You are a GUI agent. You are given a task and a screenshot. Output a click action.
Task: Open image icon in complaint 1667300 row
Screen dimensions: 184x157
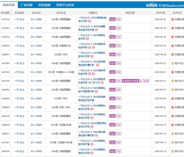90,74
